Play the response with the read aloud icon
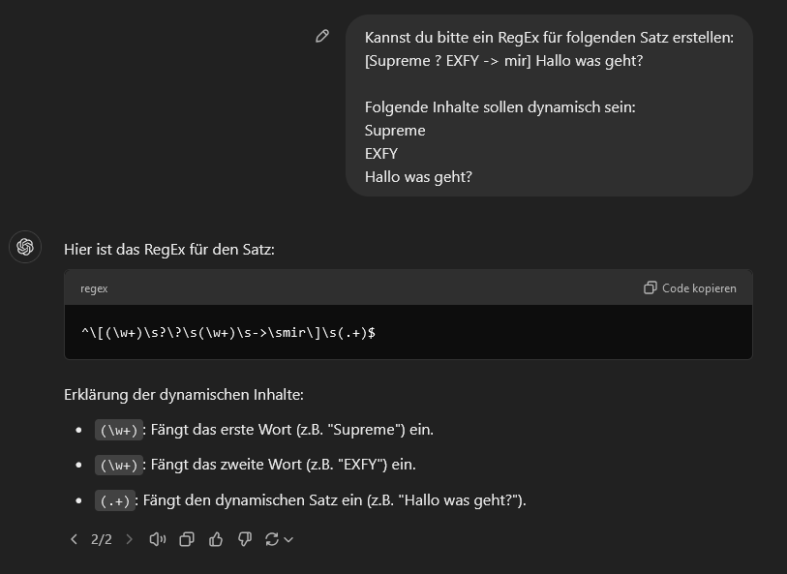 [157, 539]
